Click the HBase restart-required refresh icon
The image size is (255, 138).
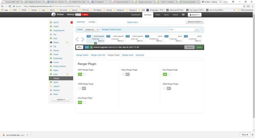click(67, 42)
